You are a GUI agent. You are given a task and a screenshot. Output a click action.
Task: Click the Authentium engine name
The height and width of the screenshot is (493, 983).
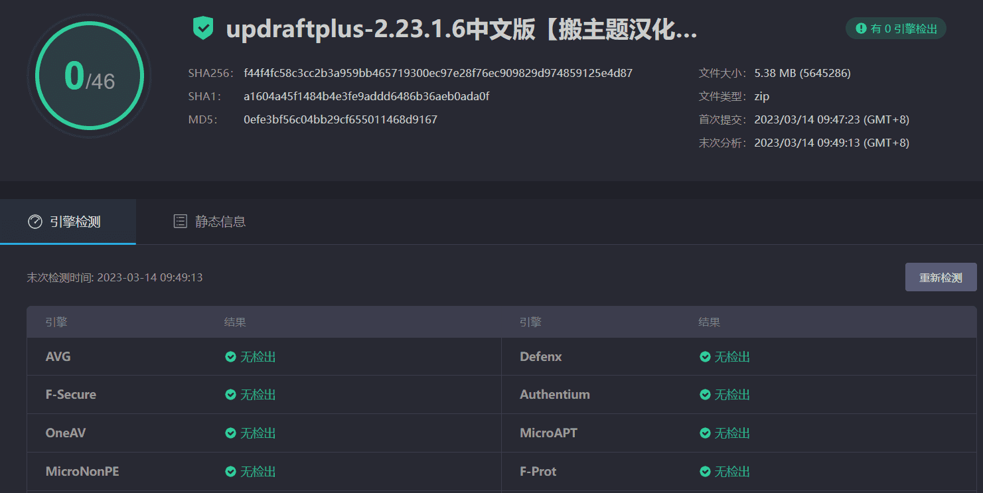(x=554, y=395)
